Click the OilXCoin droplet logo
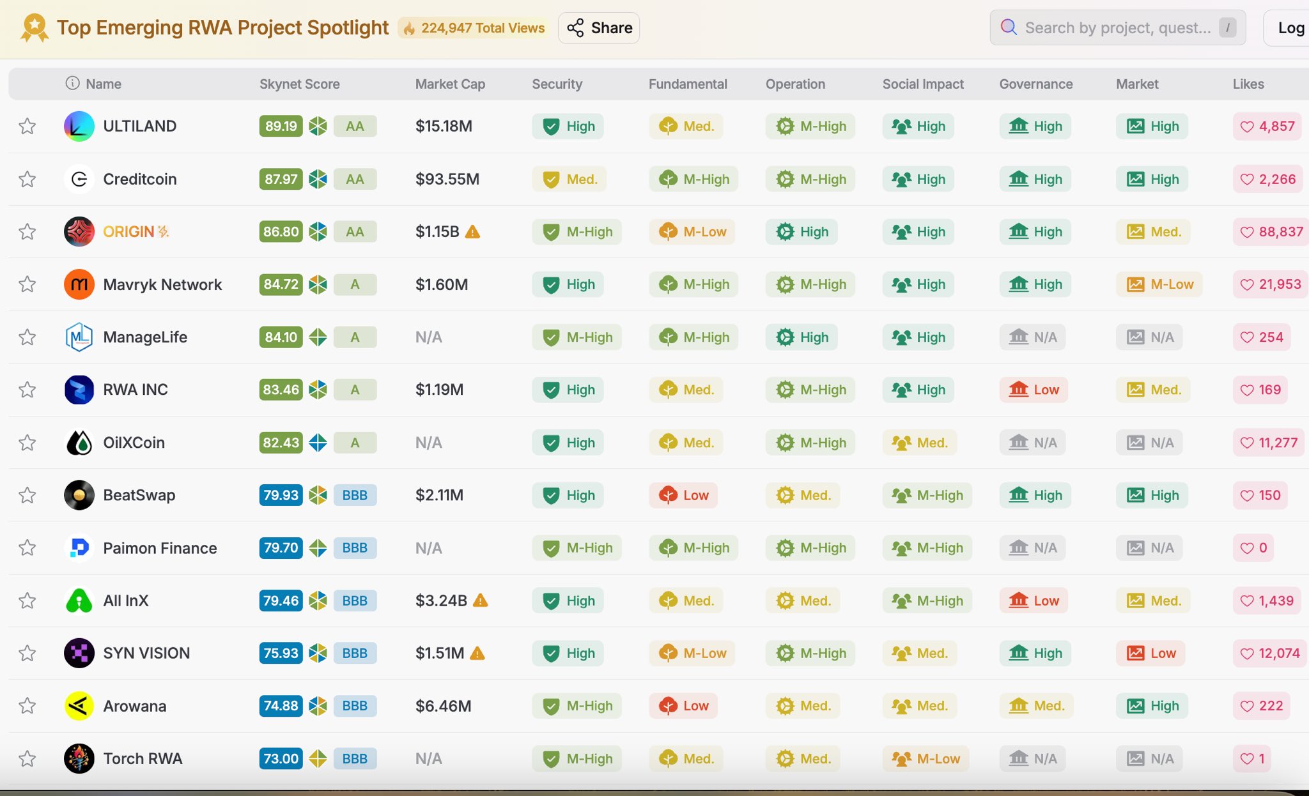Viewport: 1309px width, 796px height. point(79,443)
